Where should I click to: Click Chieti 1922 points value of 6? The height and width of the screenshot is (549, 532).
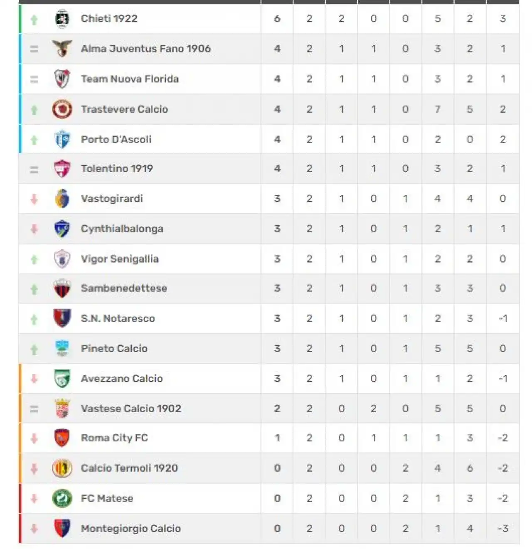[x=277, y=19]
